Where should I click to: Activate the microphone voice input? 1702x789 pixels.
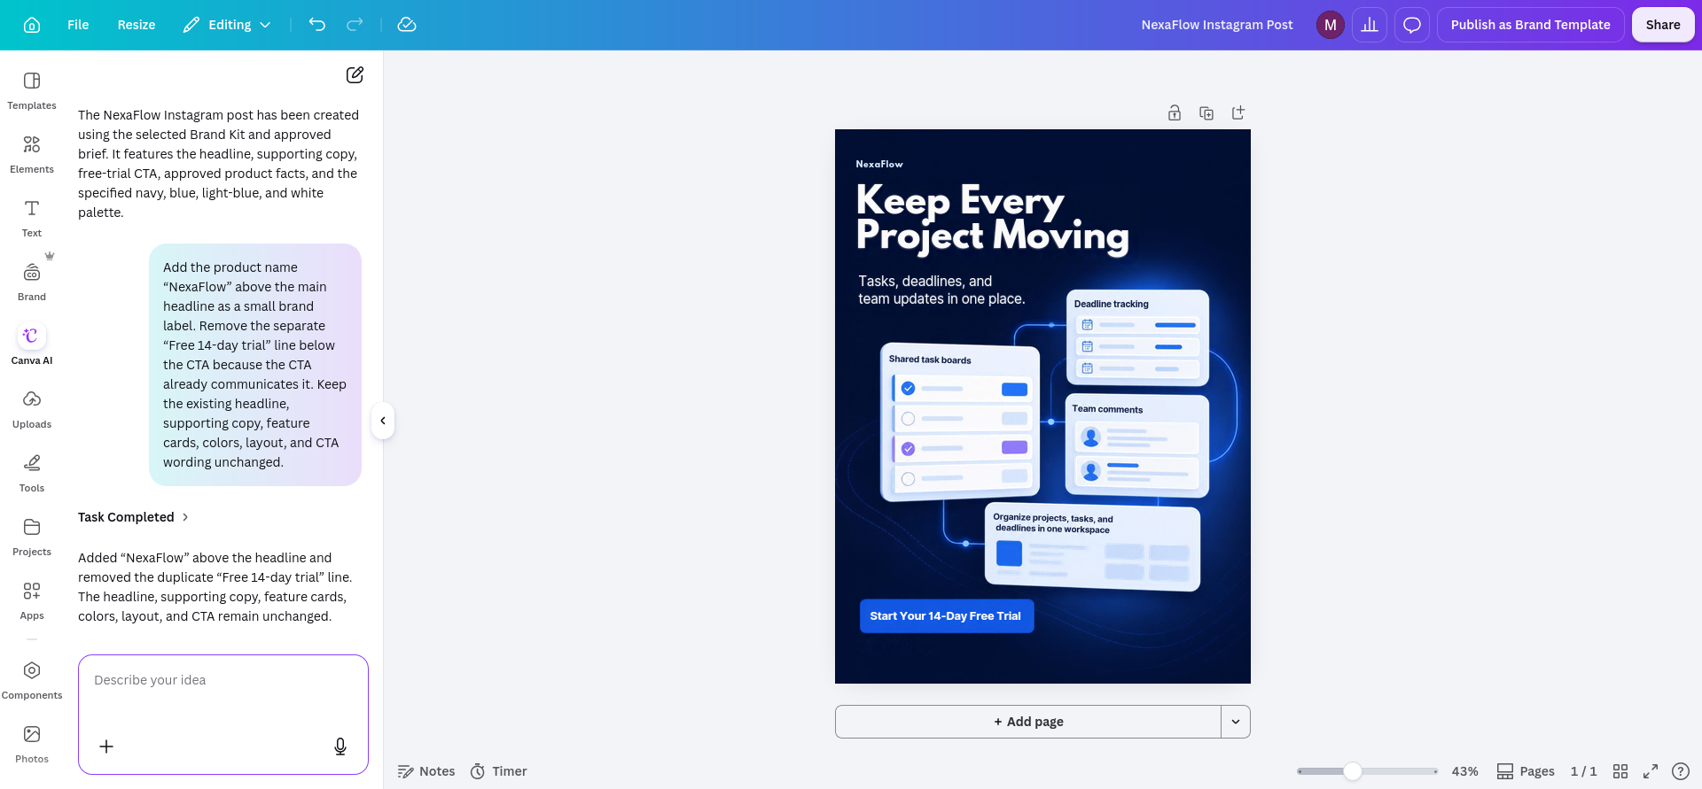(340, 746)
